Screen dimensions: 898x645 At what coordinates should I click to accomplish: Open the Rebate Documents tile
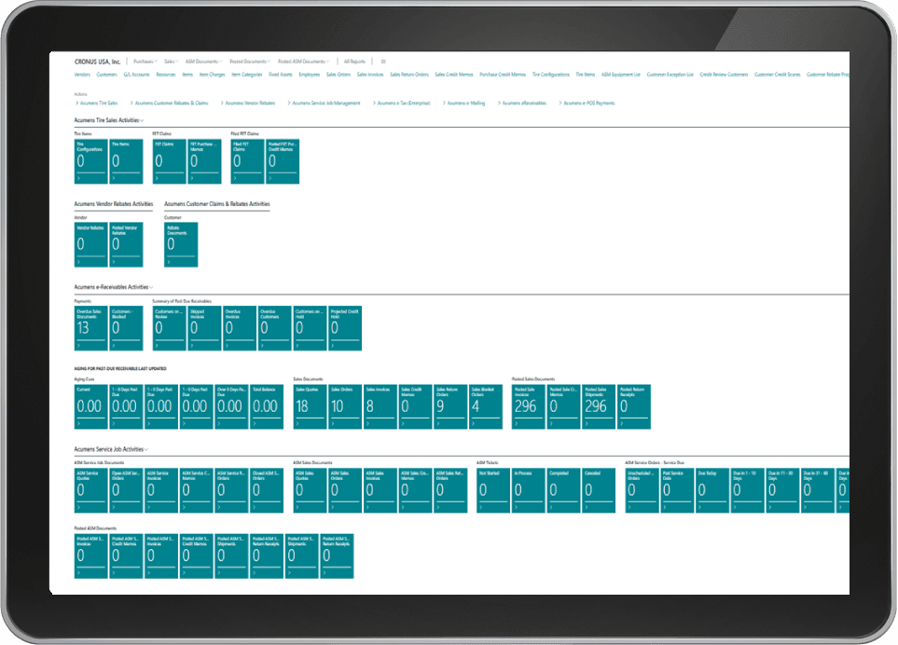pyautogui.click(x=181, y=245)
